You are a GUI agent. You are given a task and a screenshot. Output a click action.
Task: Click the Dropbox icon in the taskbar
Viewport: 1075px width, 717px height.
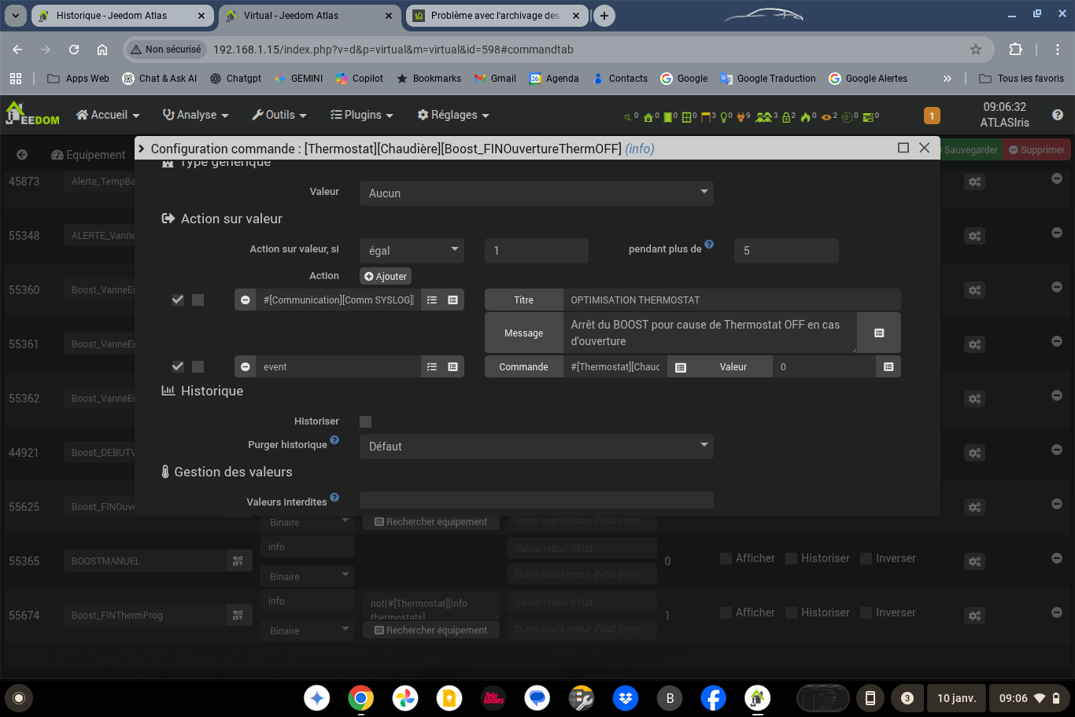(x=626, y=698)
